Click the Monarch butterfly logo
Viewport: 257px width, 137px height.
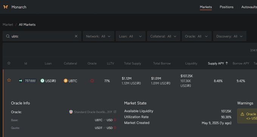6,7
